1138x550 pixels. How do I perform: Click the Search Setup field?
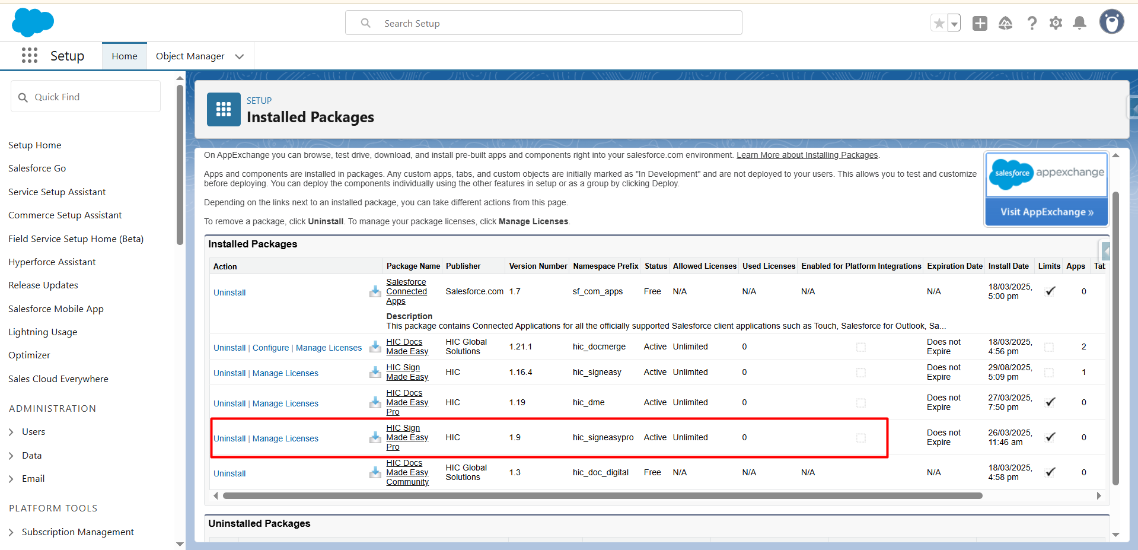(x=543, y=23)
